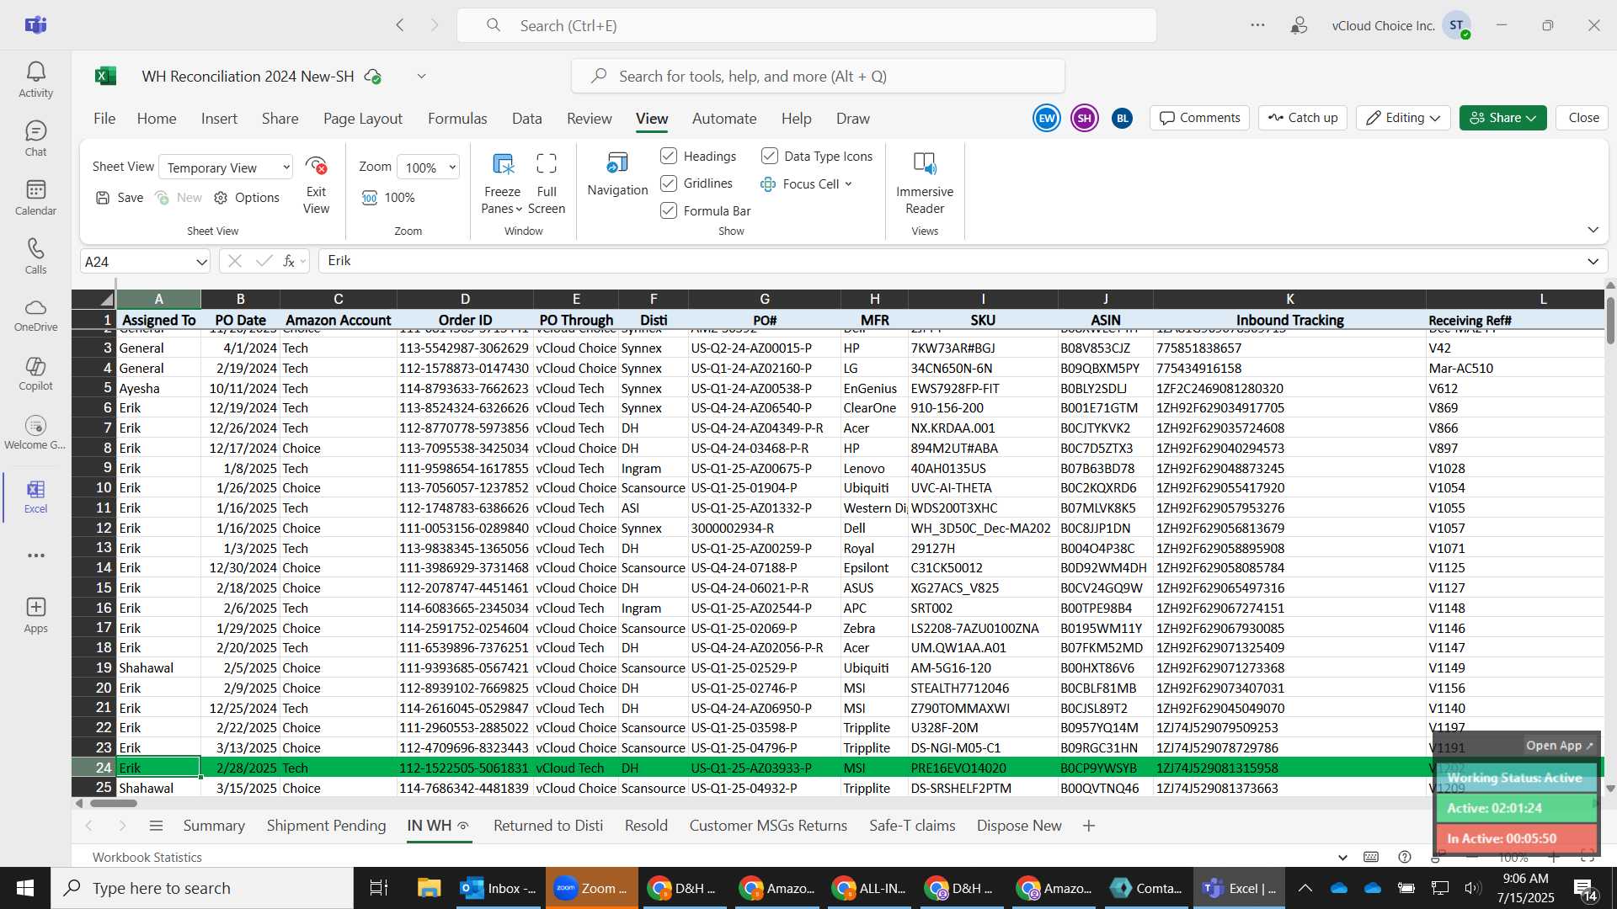Screen dimensions: 1617x909
Task: Open the Activity feed in Teams sidebar
Action: tap(35, 80)
